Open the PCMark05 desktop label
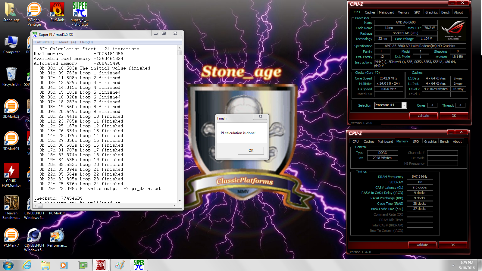The image size is (482, 271). click(57, 213)
